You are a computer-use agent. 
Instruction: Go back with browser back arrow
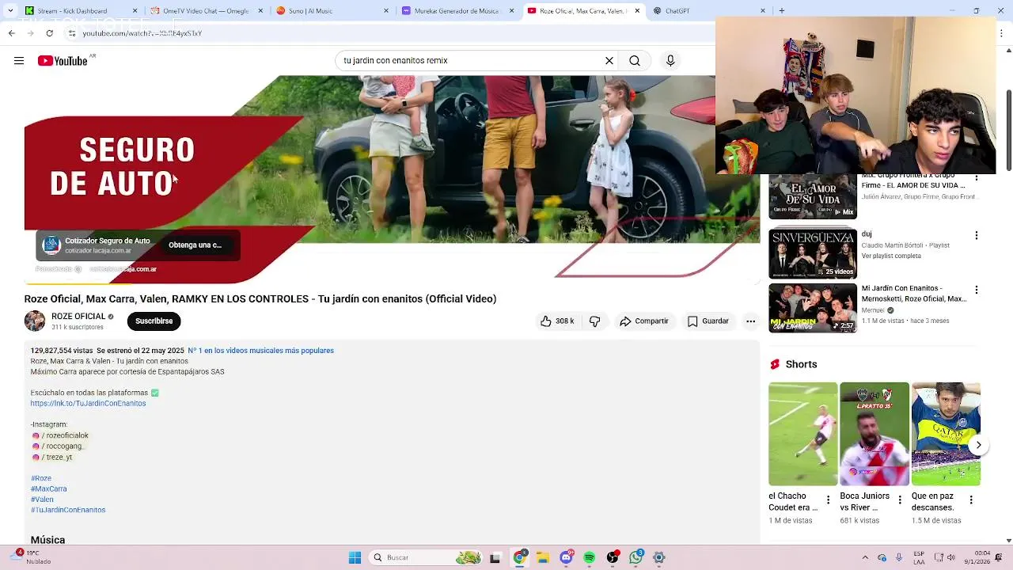click(x=11, y=33)
